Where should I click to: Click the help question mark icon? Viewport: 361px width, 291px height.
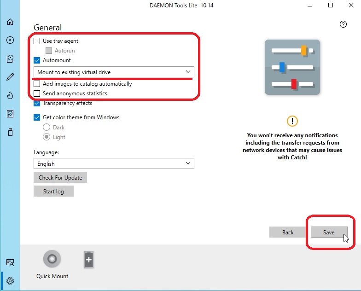click(x=343, y=24)
